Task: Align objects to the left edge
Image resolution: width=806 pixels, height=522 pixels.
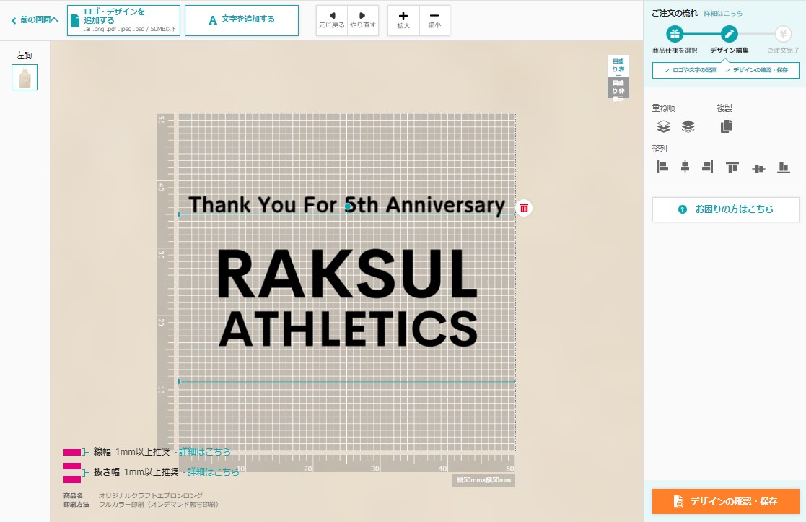Action: (662, 167)
